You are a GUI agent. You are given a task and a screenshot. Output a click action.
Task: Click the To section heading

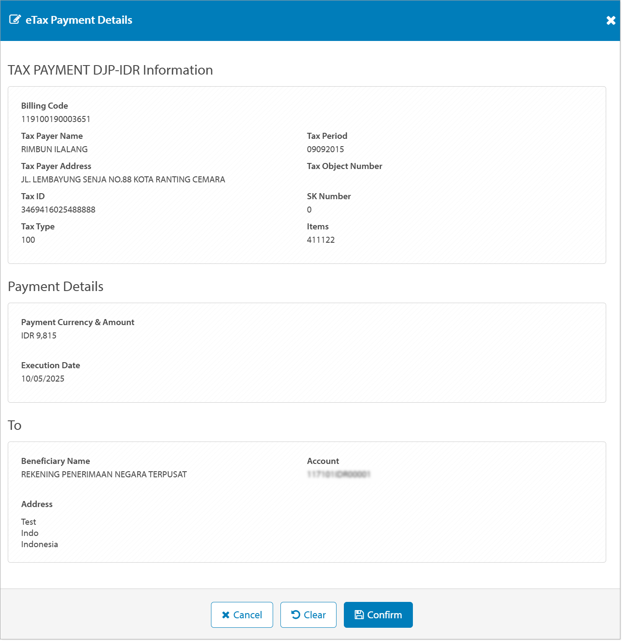14,425
